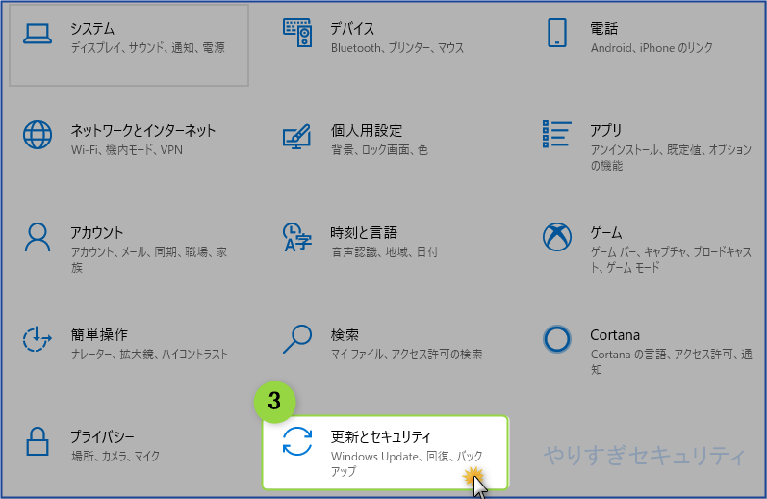Image resolution: width=767 pixels, height=499 pixels.
Task: Open デバイス settings title
Action: click(352, 28)
